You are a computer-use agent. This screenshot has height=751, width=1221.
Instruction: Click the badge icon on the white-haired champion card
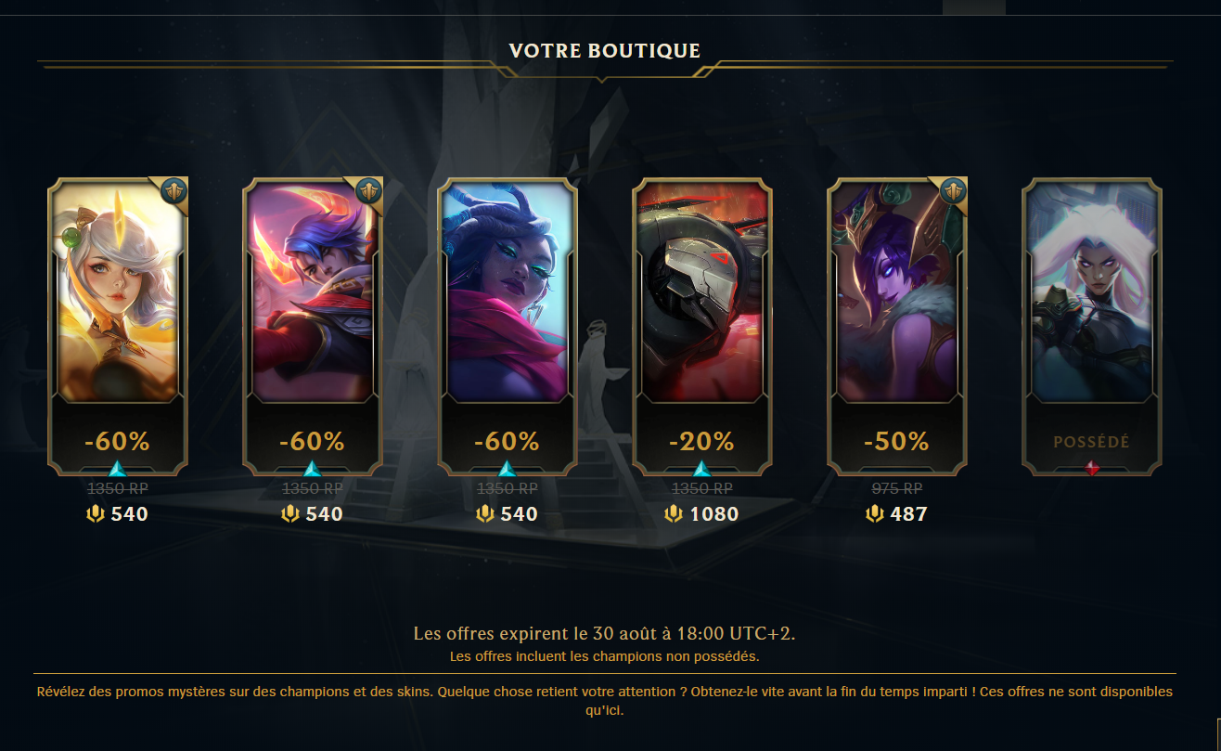coord(174,191)
